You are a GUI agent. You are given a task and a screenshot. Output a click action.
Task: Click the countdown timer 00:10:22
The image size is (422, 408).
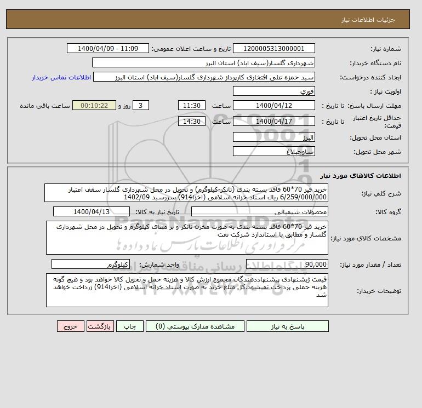[x=94, y=106]
